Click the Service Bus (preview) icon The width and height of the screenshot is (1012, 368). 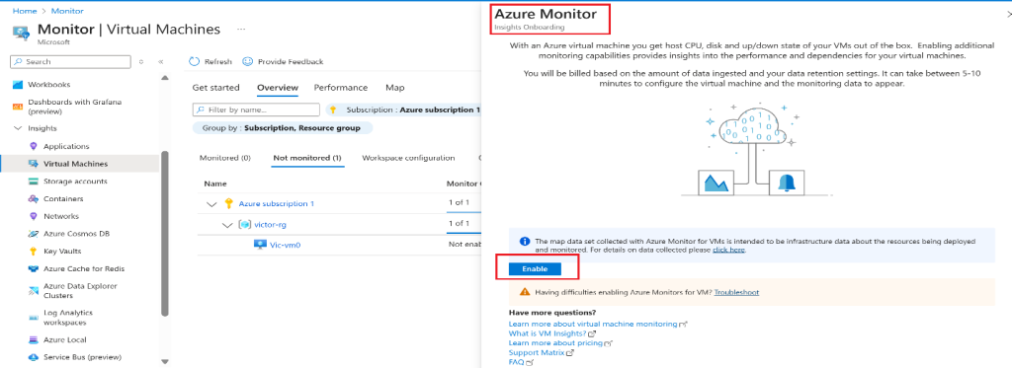pos(34,357)
